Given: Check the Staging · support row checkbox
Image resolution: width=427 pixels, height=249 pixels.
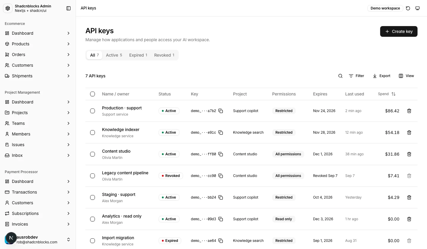Looking at the screenshot, I should point(93,197).
